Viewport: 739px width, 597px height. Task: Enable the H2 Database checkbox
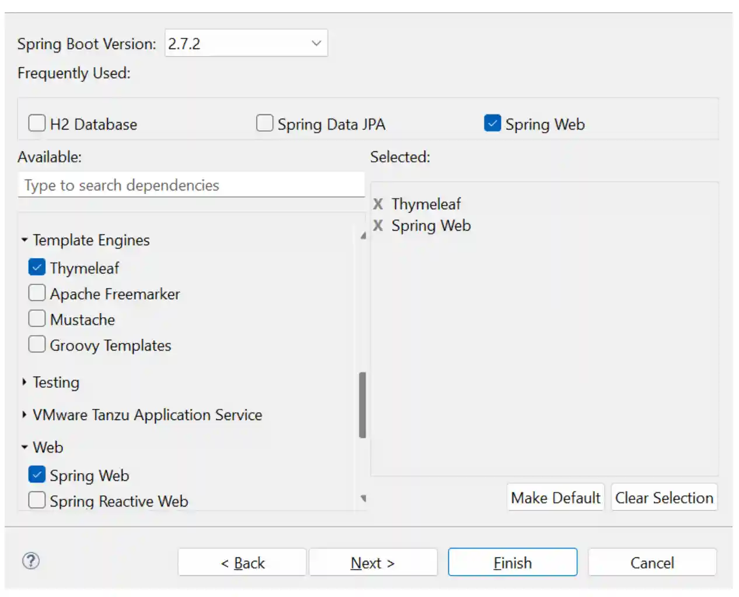coord(37,123)
